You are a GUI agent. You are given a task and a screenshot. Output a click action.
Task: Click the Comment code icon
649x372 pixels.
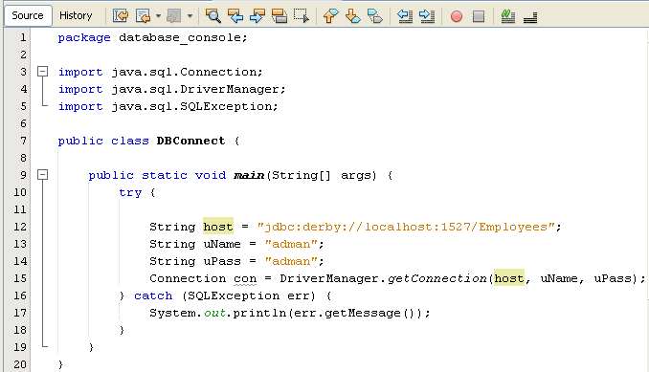[x=508, y=16]
